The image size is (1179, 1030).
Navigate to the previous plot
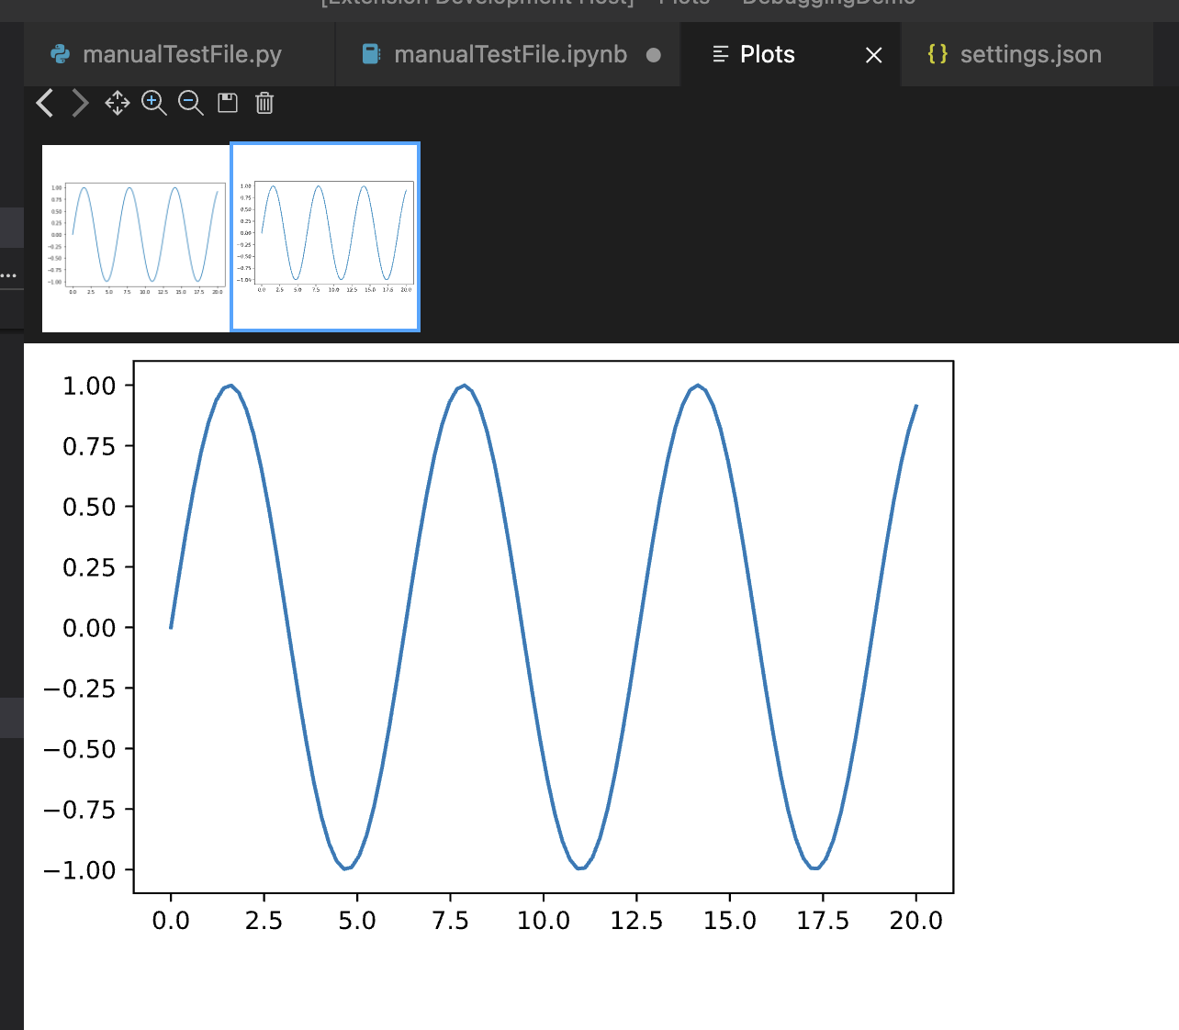click(44, 103)
